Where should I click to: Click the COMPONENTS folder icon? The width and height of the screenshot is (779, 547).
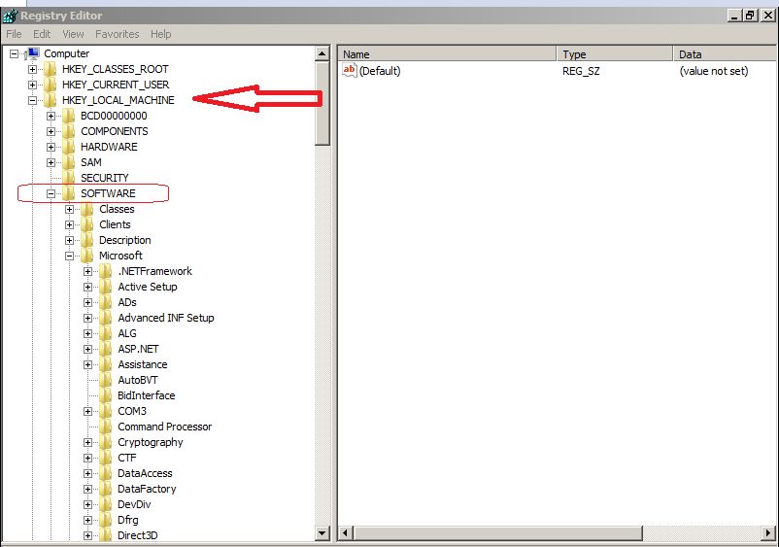[69, 131]
